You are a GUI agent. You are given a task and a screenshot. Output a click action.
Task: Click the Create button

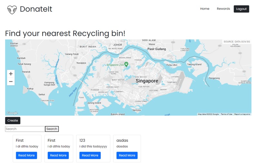coord(13,121)
